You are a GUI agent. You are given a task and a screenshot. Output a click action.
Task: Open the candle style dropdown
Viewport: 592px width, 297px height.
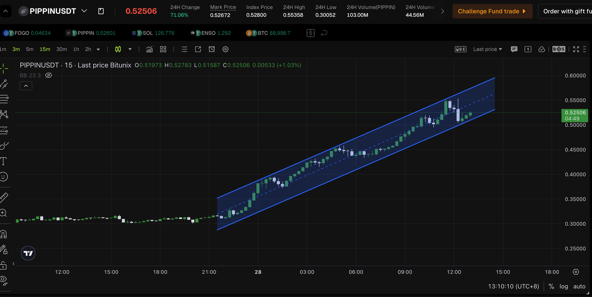coord(130,49)
